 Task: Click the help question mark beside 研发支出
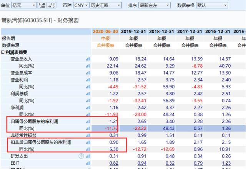81,156
